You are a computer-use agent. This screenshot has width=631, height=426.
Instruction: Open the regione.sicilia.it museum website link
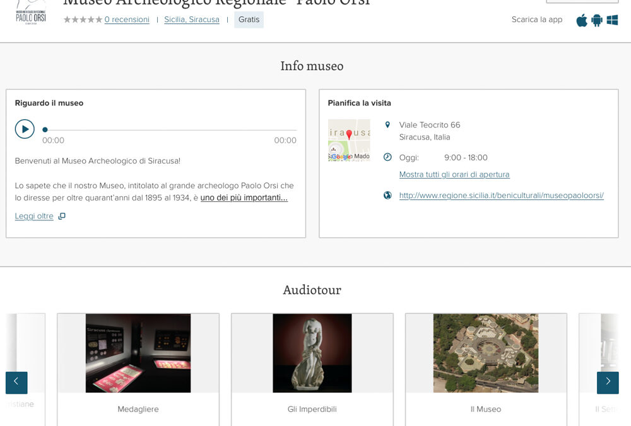click(x=502, y=195)
